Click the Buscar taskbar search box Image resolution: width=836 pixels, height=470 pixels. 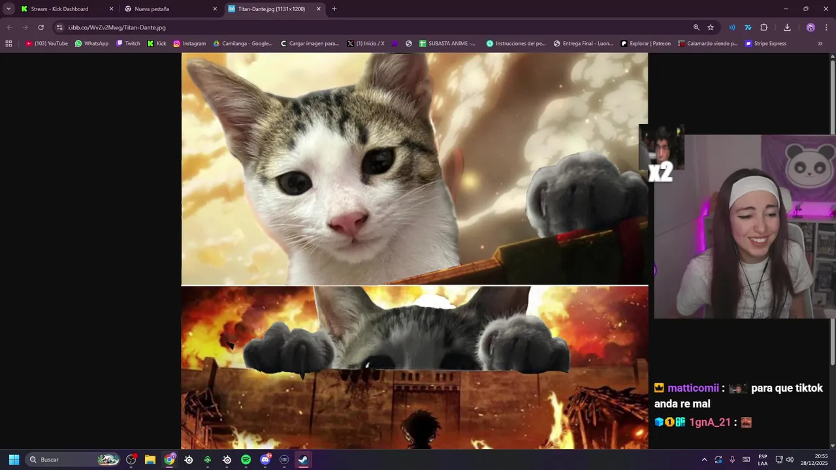tap(73, 460)
